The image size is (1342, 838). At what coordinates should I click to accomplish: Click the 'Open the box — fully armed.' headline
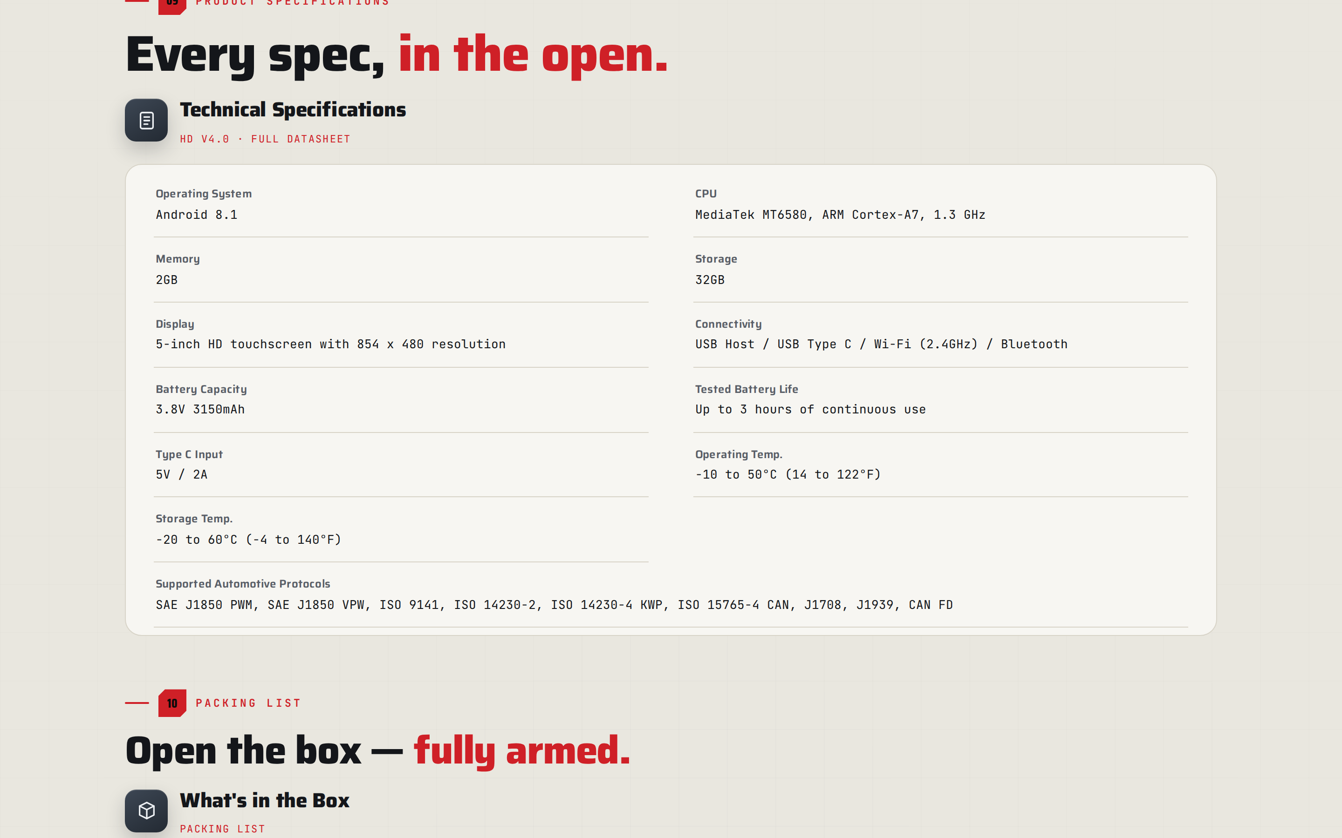(x=377, y=751)
